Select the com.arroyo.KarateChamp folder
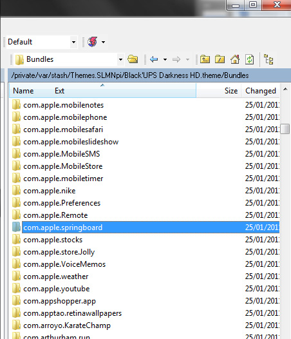291x339 pixels. click(x=67, y=325)
